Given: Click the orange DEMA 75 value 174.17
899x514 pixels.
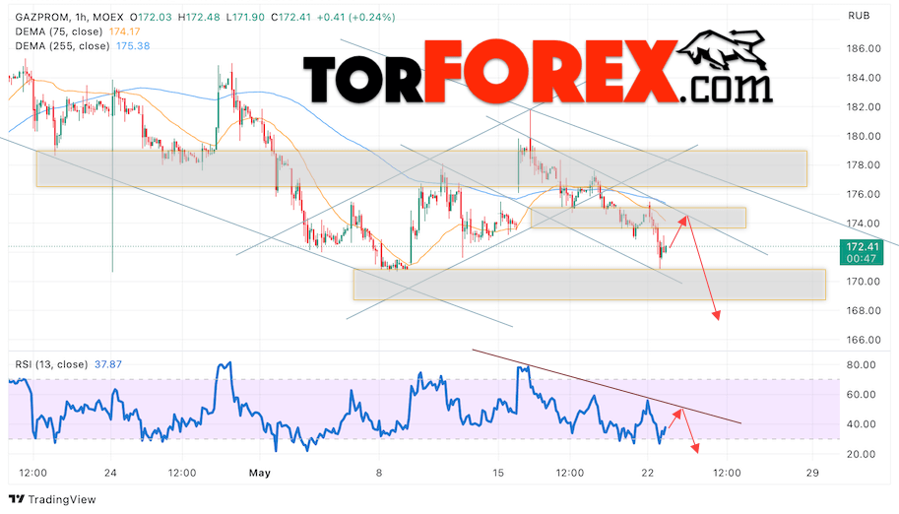Looking at the screenshot, I should [124, 32].
